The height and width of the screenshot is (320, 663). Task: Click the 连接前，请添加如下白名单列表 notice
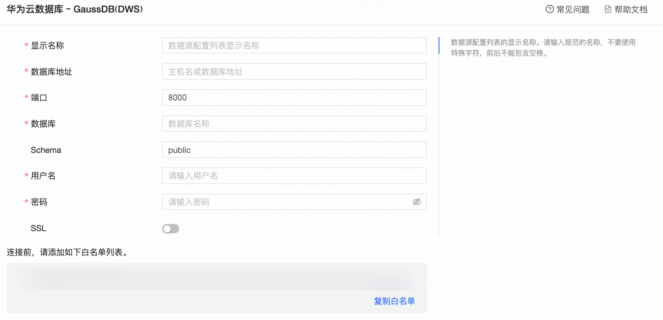coord(68,252)
